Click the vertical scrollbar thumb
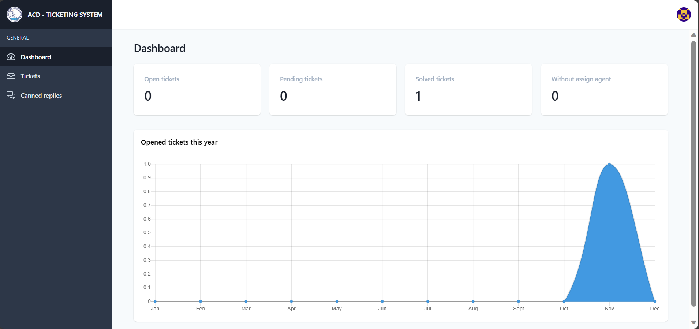 pyautogui.click(x=694, y=174)
